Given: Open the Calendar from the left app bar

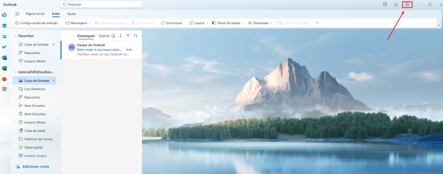Looking at the screenshot, I should tap(4, 26).
